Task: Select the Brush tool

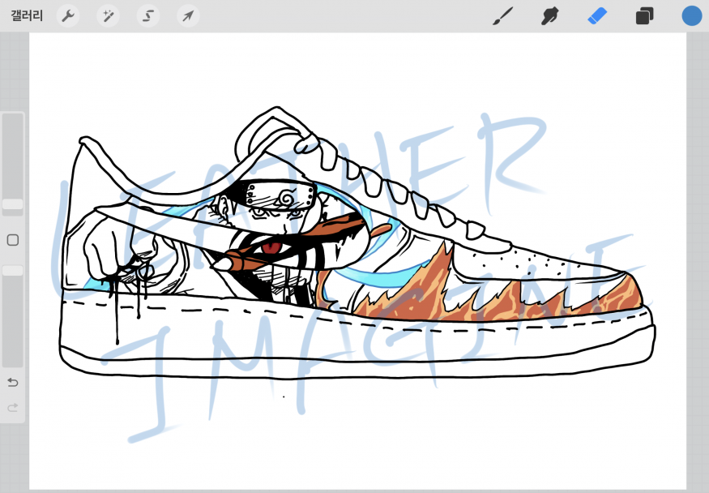Action: pos(503,16)
